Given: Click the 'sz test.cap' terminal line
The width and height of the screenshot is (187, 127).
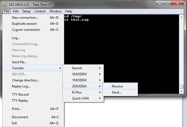Looking at the screenshot, I should pyautogui.click(x=77, y=20).
